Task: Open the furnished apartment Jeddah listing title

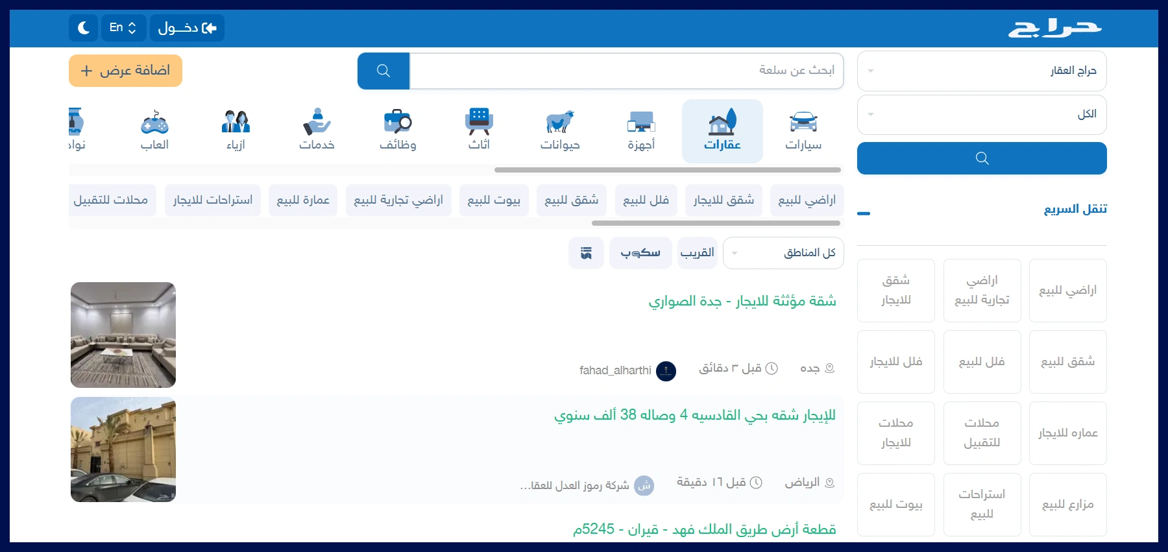Action: click(742, 301)
